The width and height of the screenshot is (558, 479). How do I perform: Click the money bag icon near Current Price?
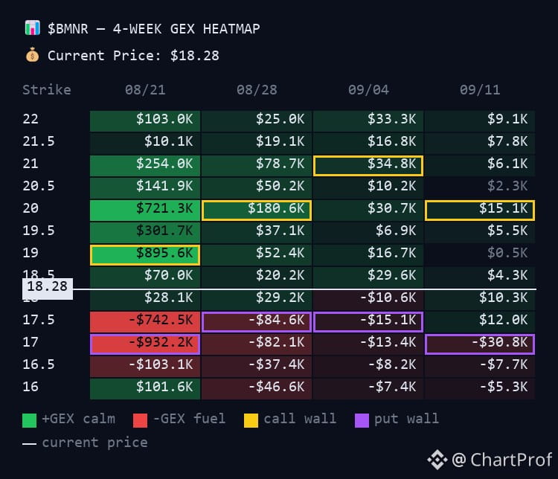[x=33, y=55]
